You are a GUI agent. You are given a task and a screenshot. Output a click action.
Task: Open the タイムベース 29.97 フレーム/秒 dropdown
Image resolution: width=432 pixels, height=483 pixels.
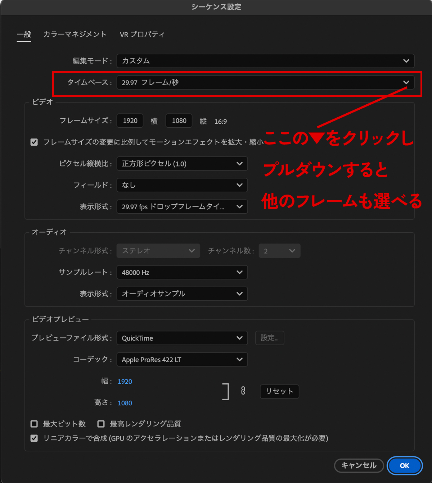[265, 82]
